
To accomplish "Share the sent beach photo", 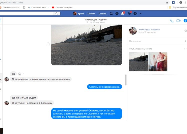I will [48, 44].
